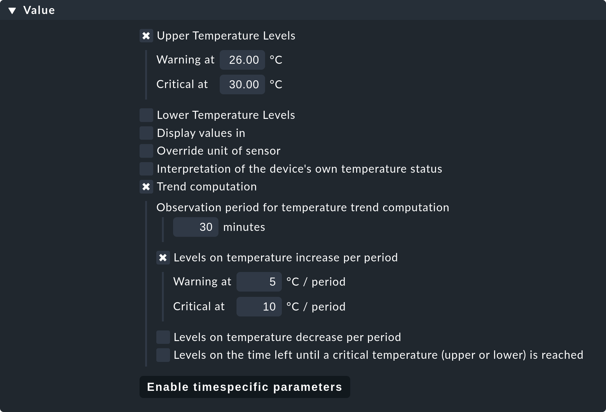
Task: Click the Upper Temperature Levels label
Action: (226, 36)
